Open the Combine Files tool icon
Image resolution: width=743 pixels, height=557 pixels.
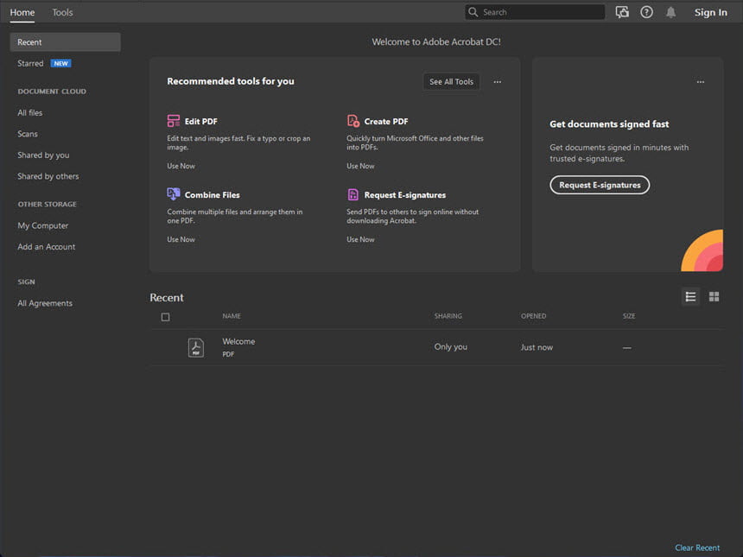[174, 193]
